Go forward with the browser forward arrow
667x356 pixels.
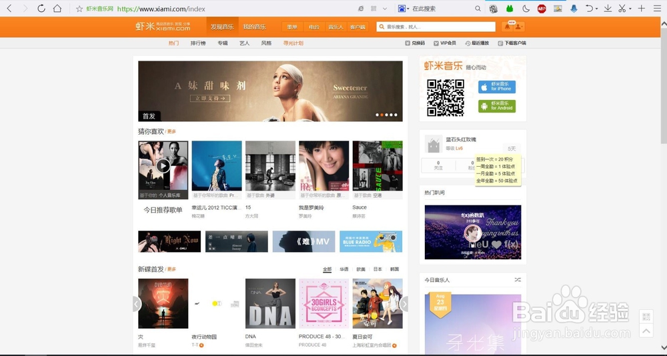(25, 9)
